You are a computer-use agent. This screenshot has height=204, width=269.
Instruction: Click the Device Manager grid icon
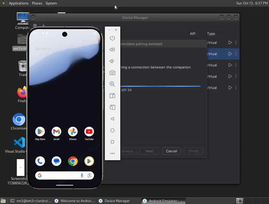(x=35, y=25)
